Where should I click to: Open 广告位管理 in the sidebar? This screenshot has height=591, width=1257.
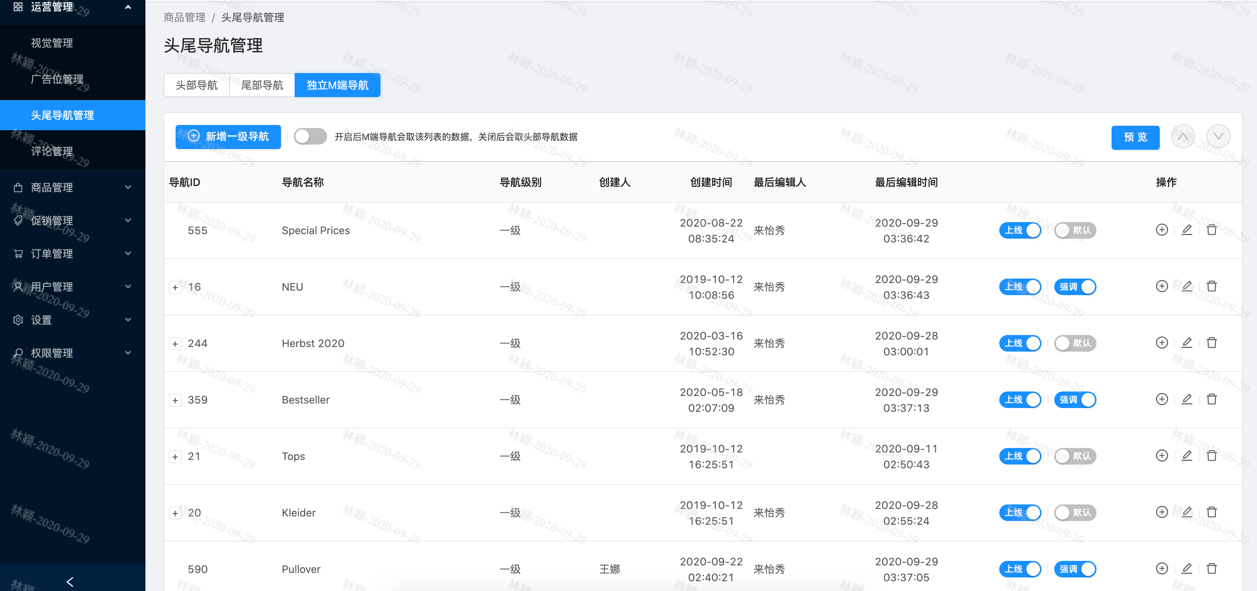(x=73, y=79)
